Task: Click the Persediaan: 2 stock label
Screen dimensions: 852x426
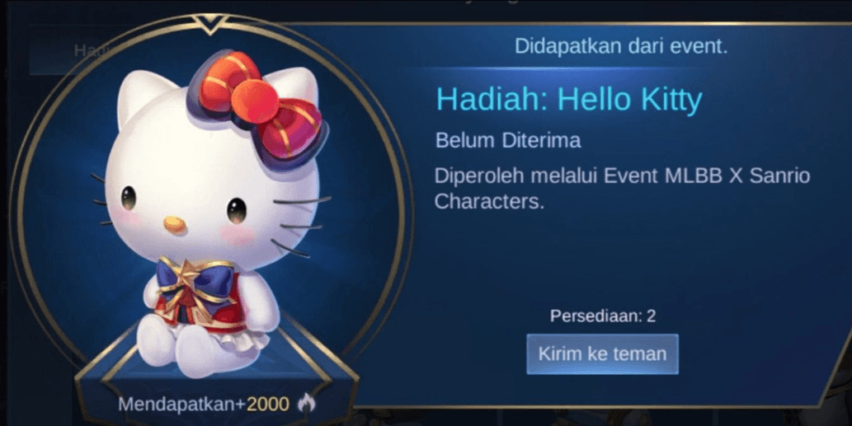Action: tap(603, 316)
